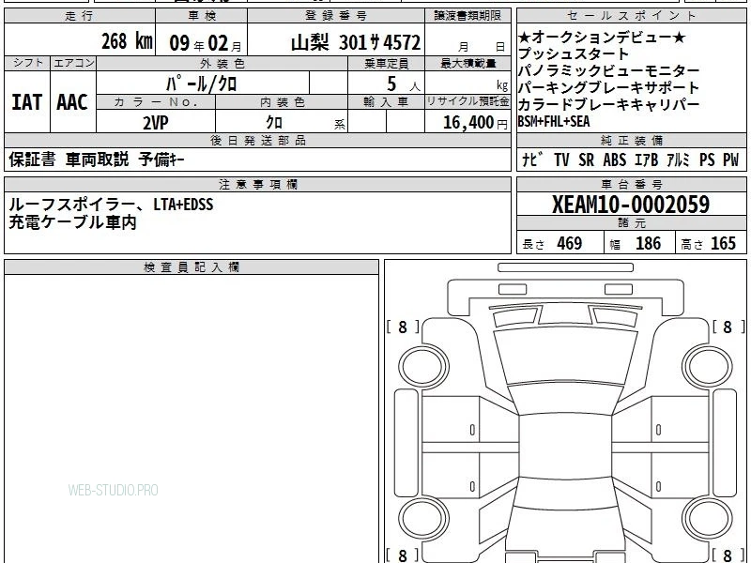Click the air conditioner code AAC
This screenshot has width=751, height=563.
72,102
